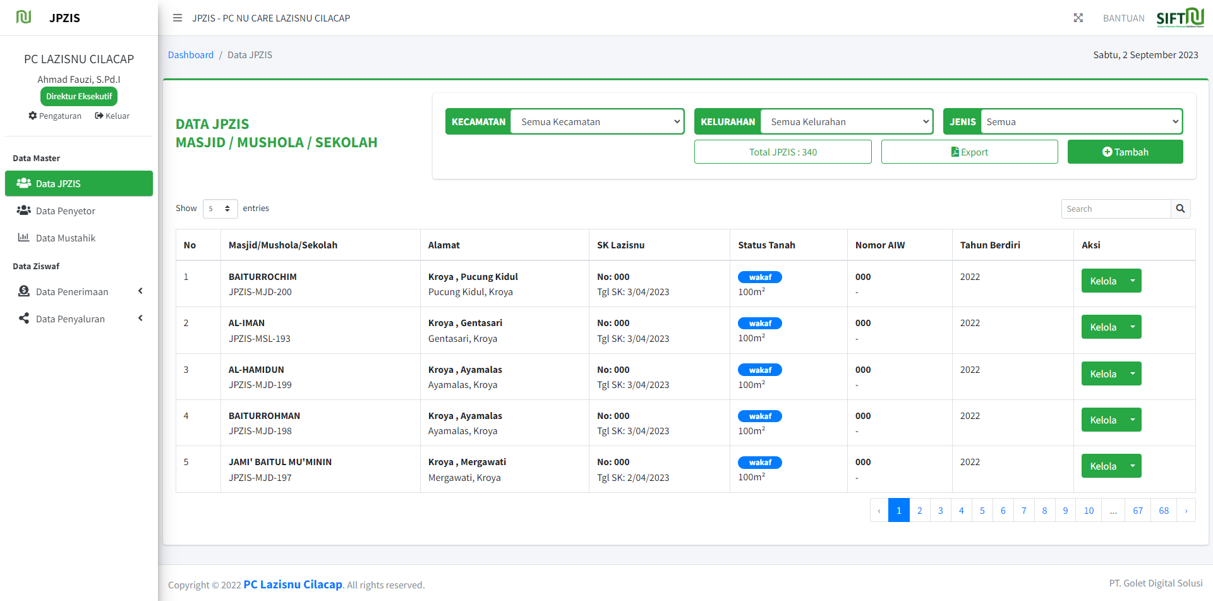Click the search magnifier icon
Viewport: 1213px width, 601px height.
[1180, 209]
